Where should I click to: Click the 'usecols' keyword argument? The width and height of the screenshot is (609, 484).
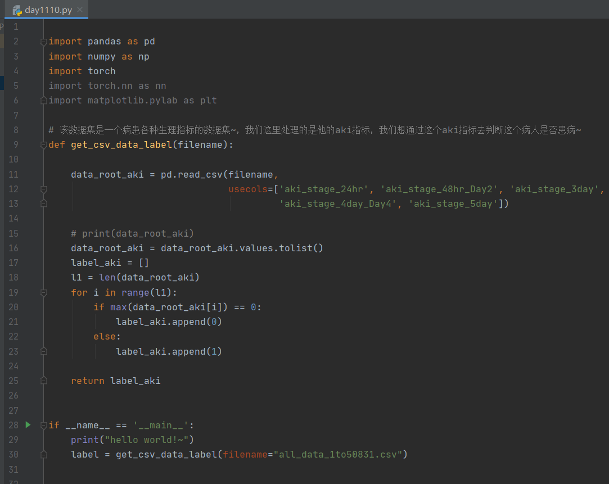click(248, 189)
